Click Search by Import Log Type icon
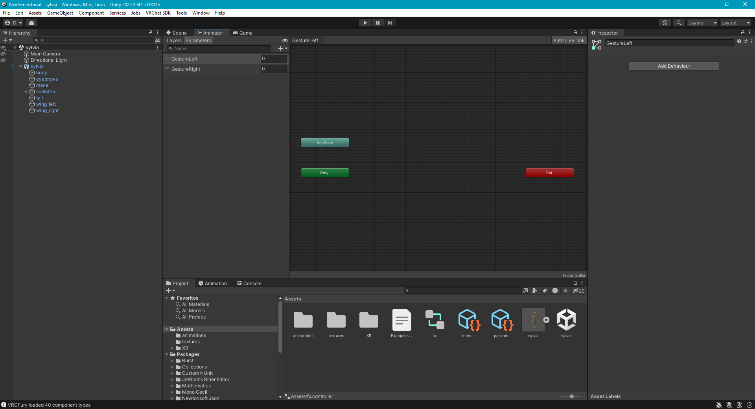The width and height of the screenshot is (755, 409). click(x=555, y=291)
